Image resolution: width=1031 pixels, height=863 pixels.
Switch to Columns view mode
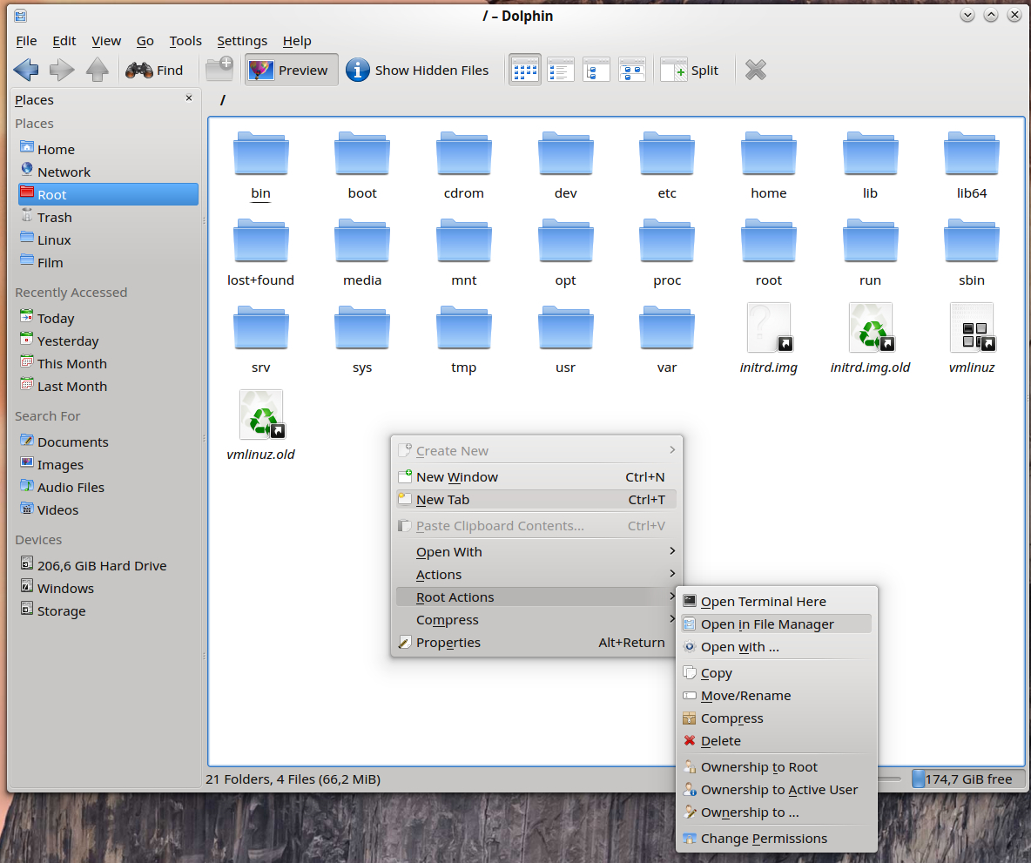point(632,70)
